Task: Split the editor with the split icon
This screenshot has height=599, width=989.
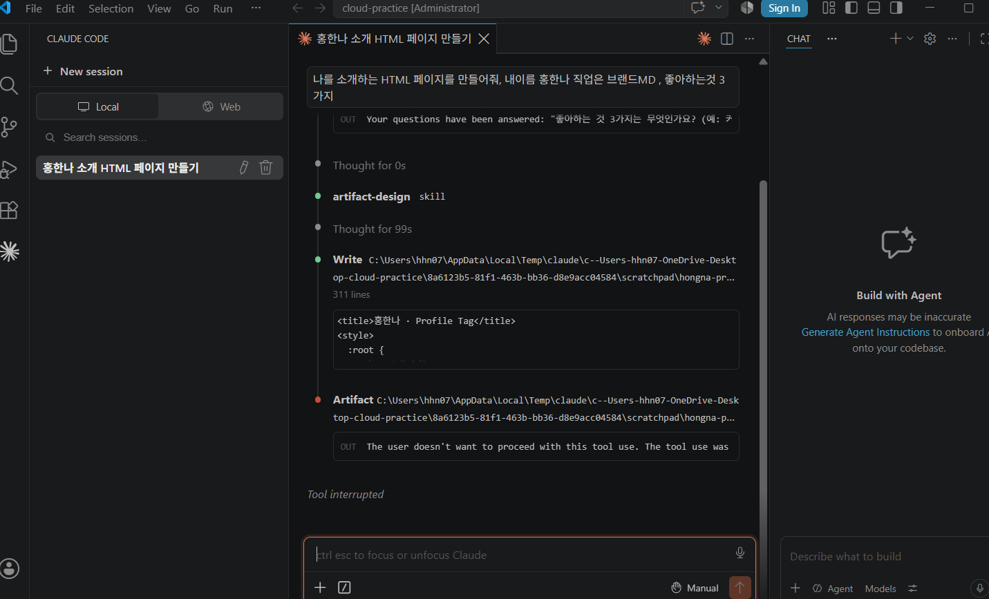Action: pos(727,39)
